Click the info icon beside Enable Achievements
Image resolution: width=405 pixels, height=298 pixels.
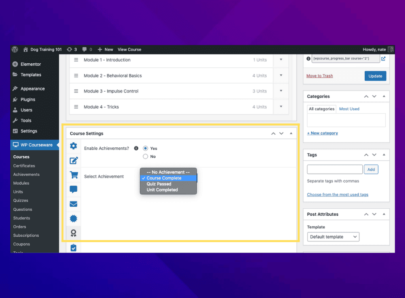(136, 148)
